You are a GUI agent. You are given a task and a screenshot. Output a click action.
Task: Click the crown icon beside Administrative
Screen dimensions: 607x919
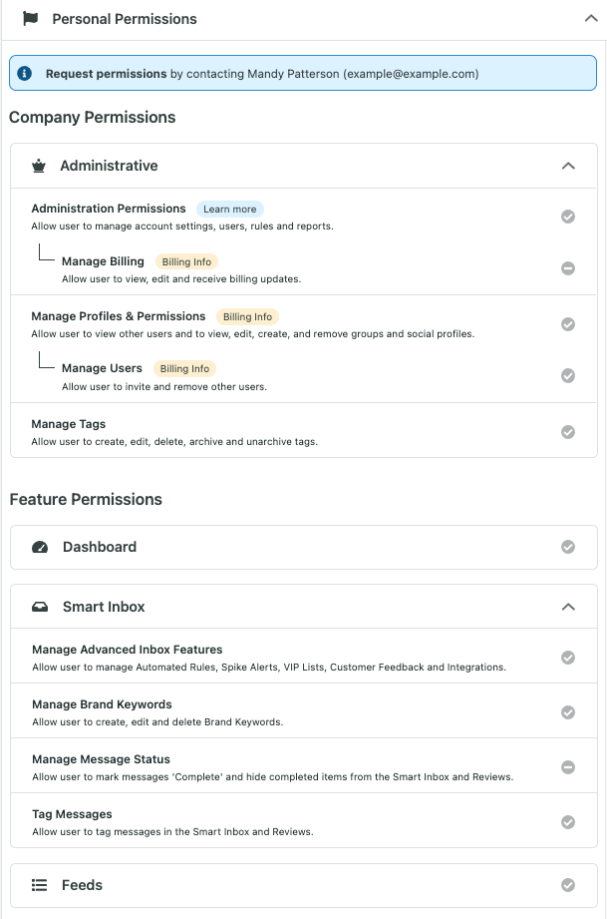click(39, 166)
